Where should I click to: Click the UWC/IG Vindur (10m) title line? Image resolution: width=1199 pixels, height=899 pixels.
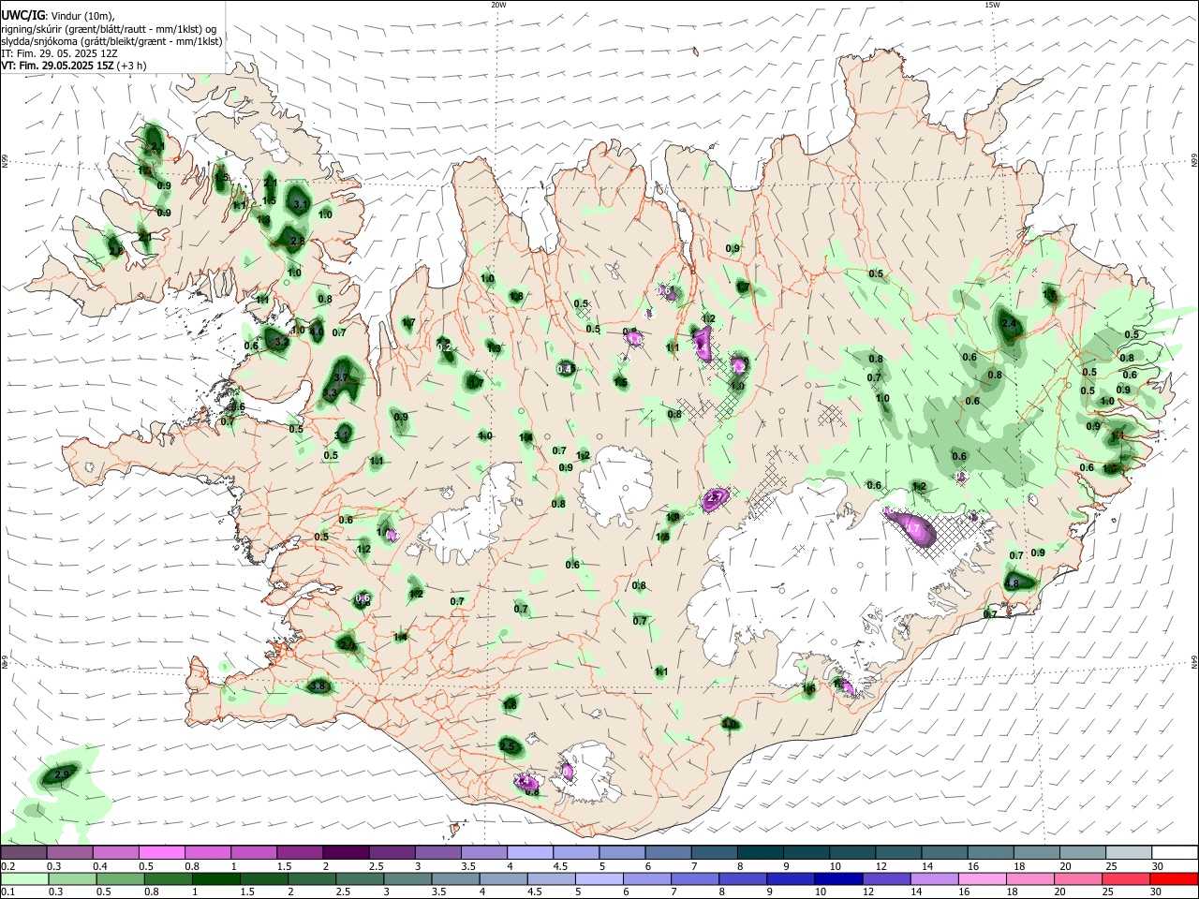(58, 15)
